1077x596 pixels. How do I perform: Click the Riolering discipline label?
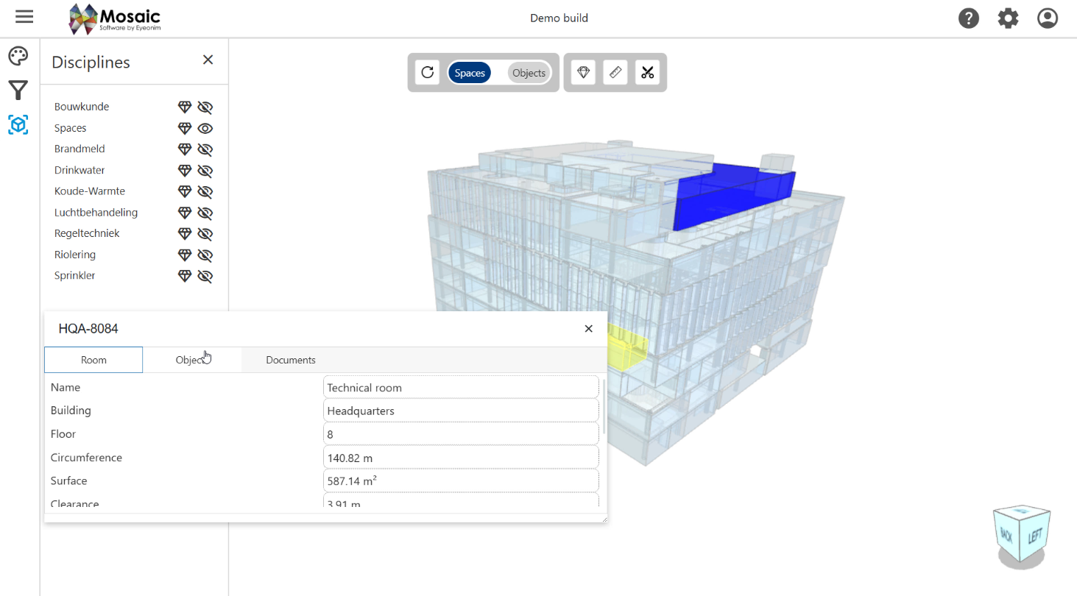(75, 255)
